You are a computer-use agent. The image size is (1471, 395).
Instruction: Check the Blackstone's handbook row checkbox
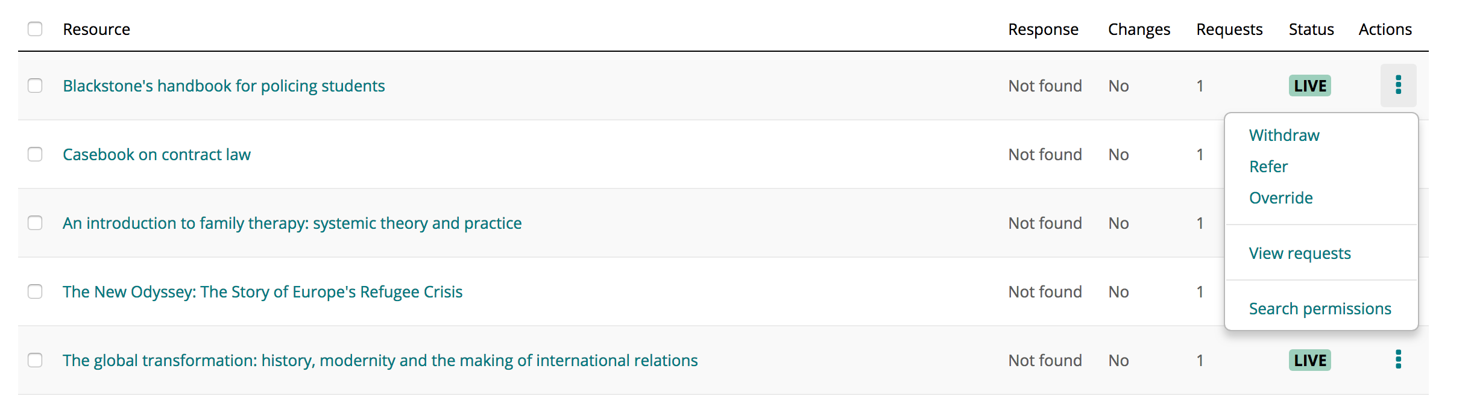coord(35,86)
